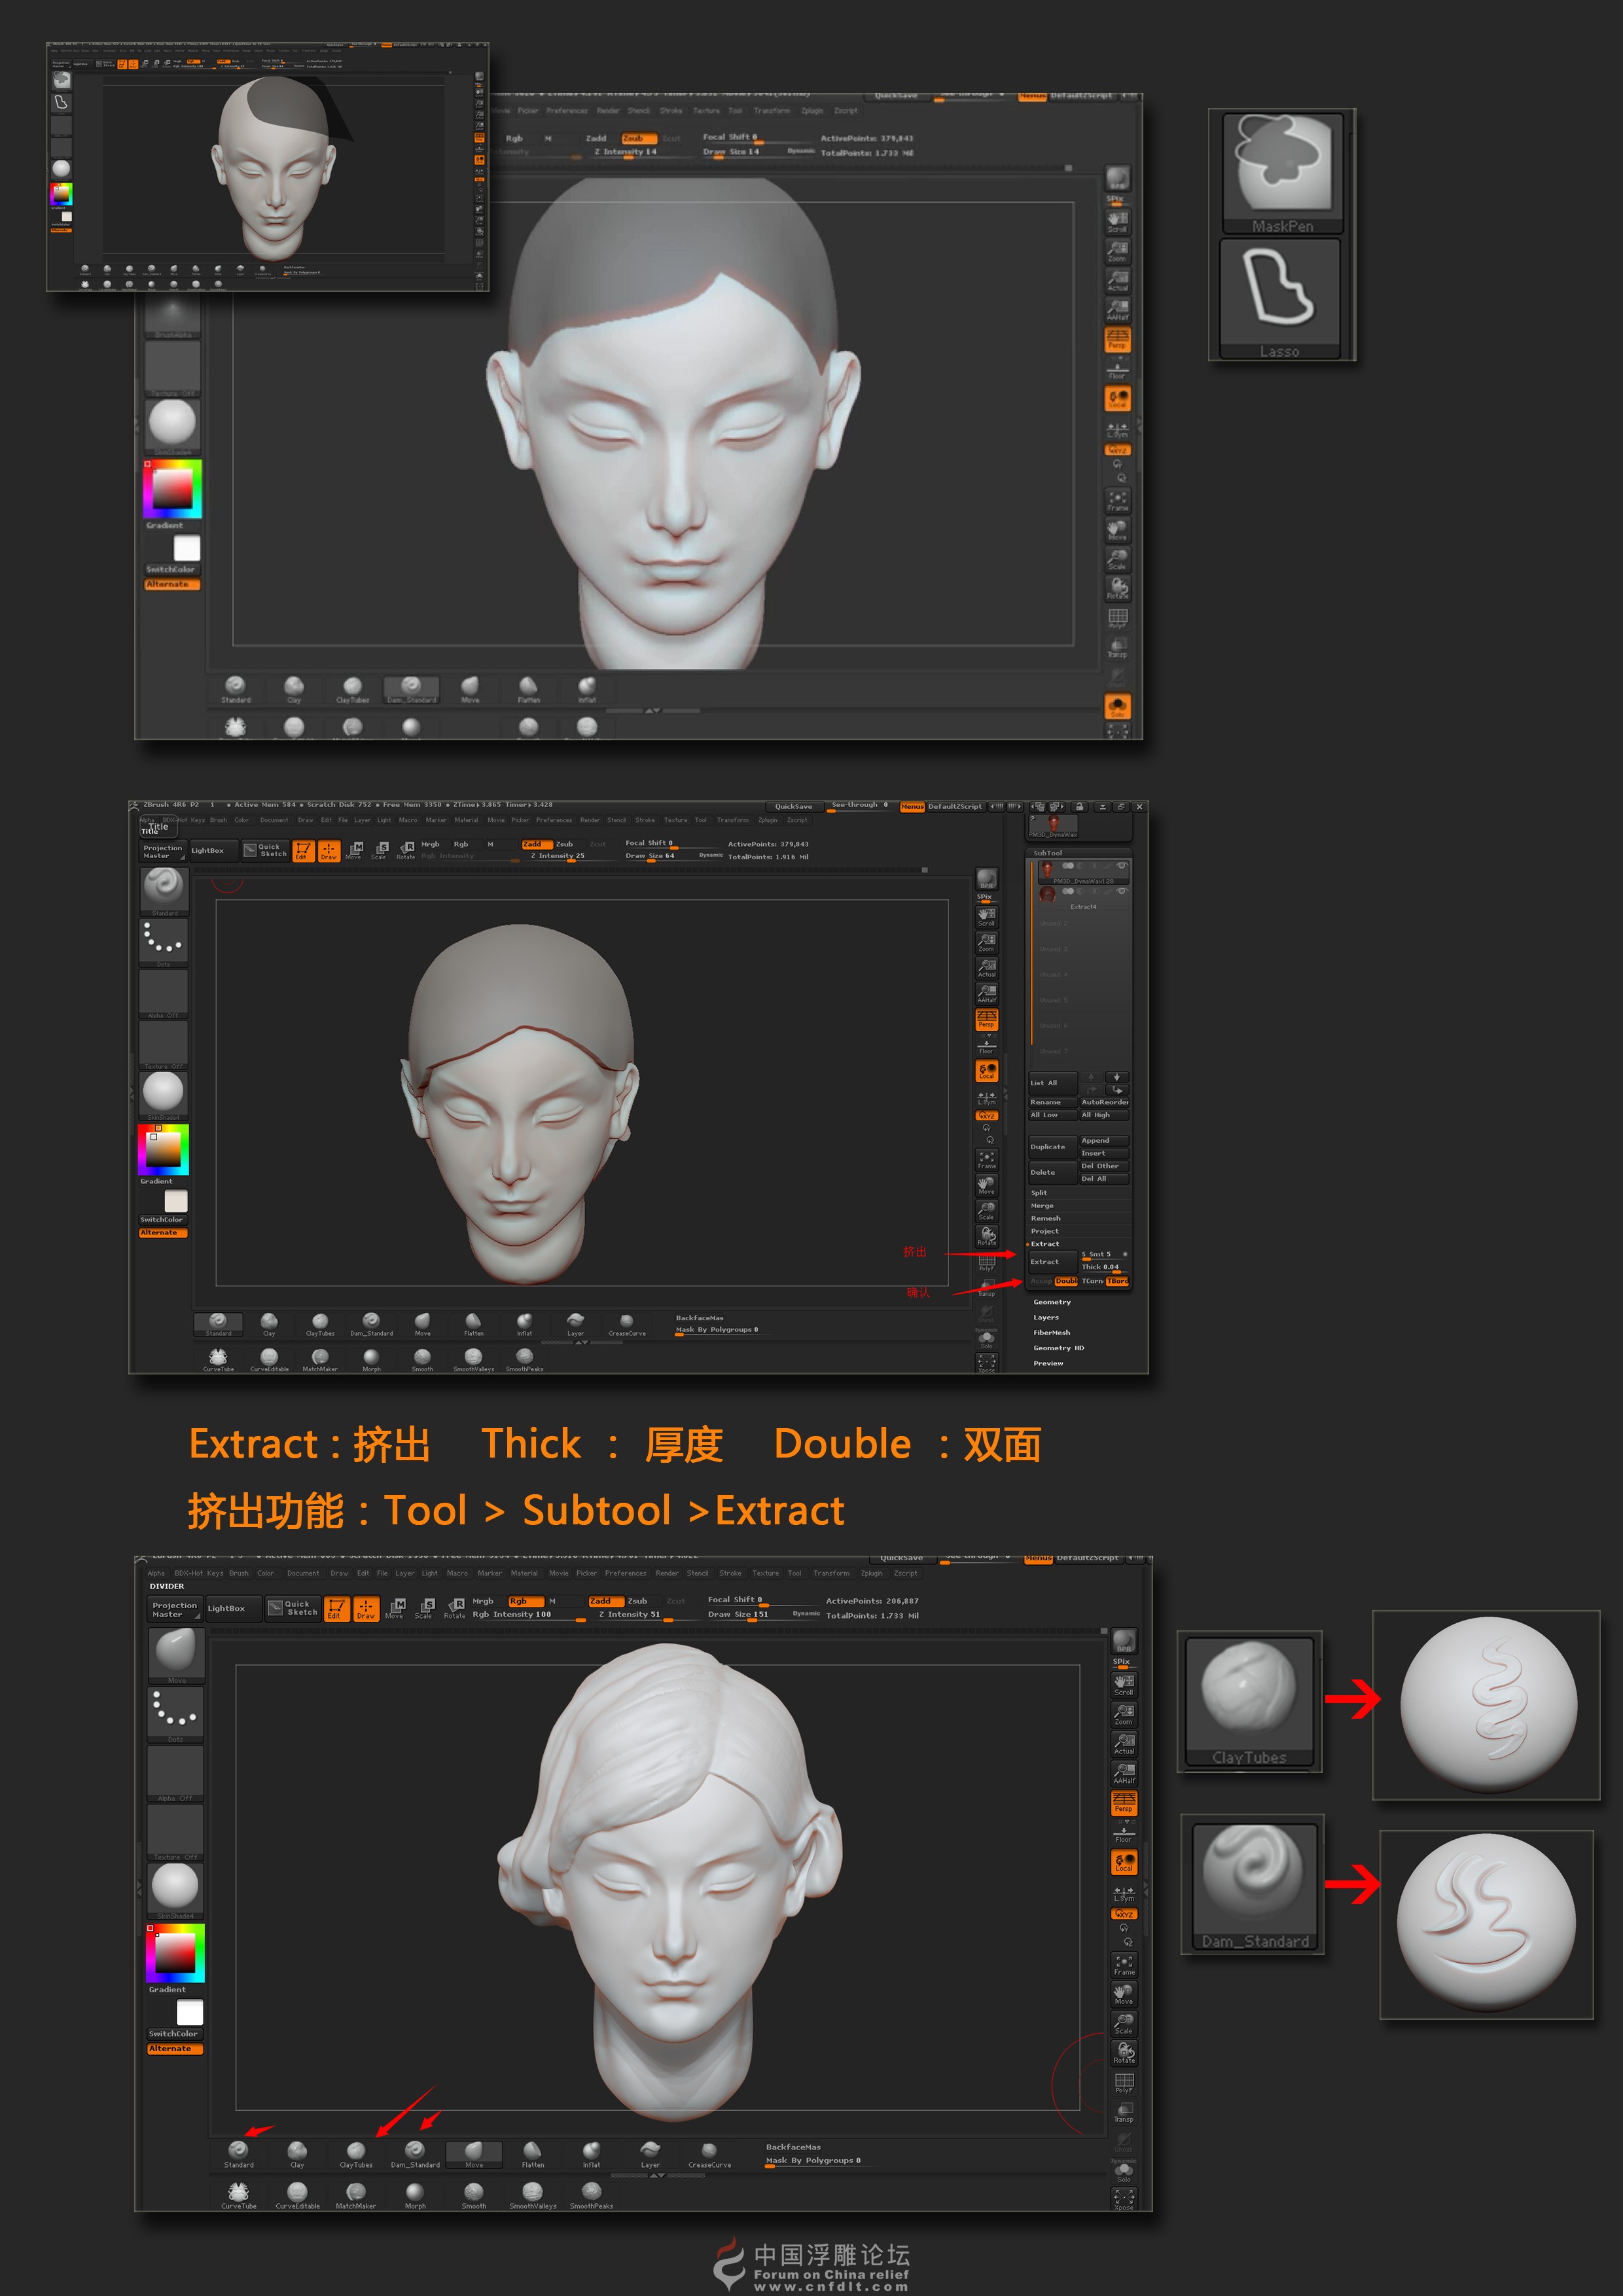Toggle Double option in Extract panel
The height and width of the screenshot is (2296, 1623).
[1066, 1281]
